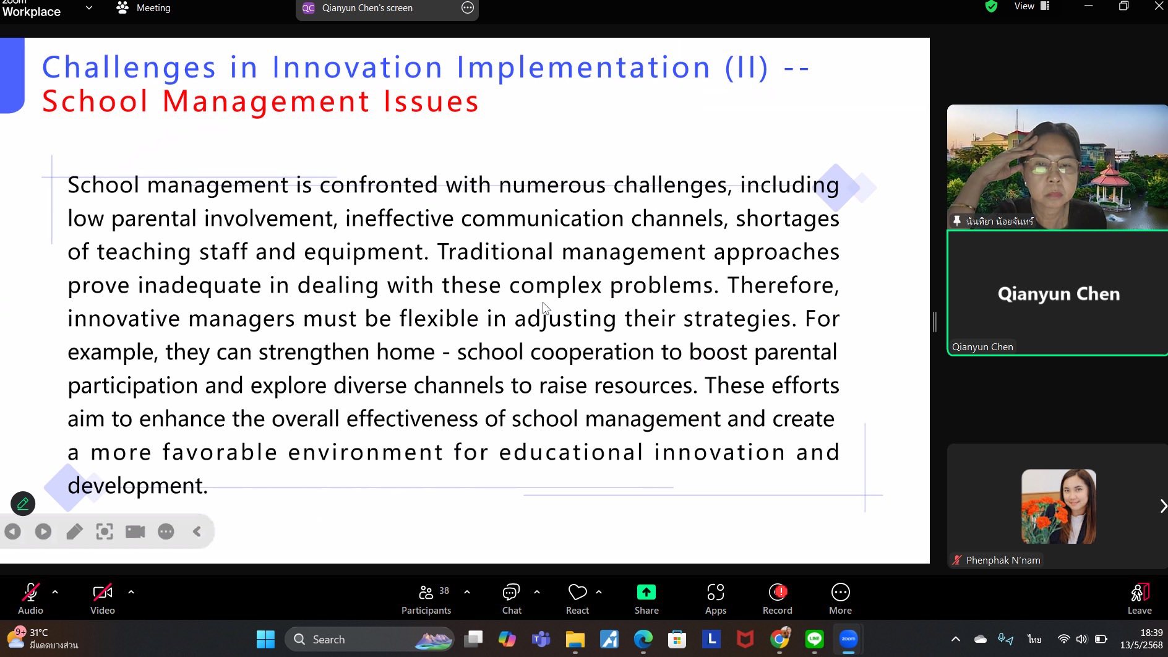Screen dimensions: 1168x657
Task: Click the green Share screen button
Action: click(x=646, y=598)
